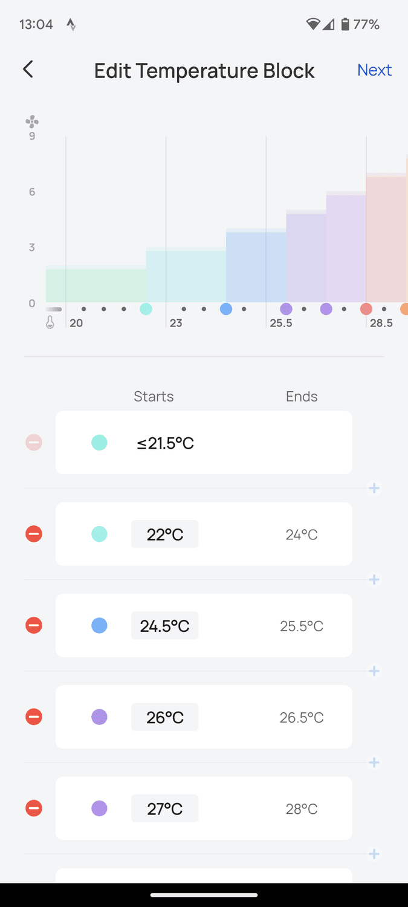Remove the 27°C temperature block

tap(34, 808)
